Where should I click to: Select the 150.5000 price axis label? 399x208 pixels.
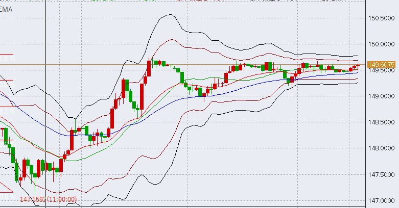point(383,18)
